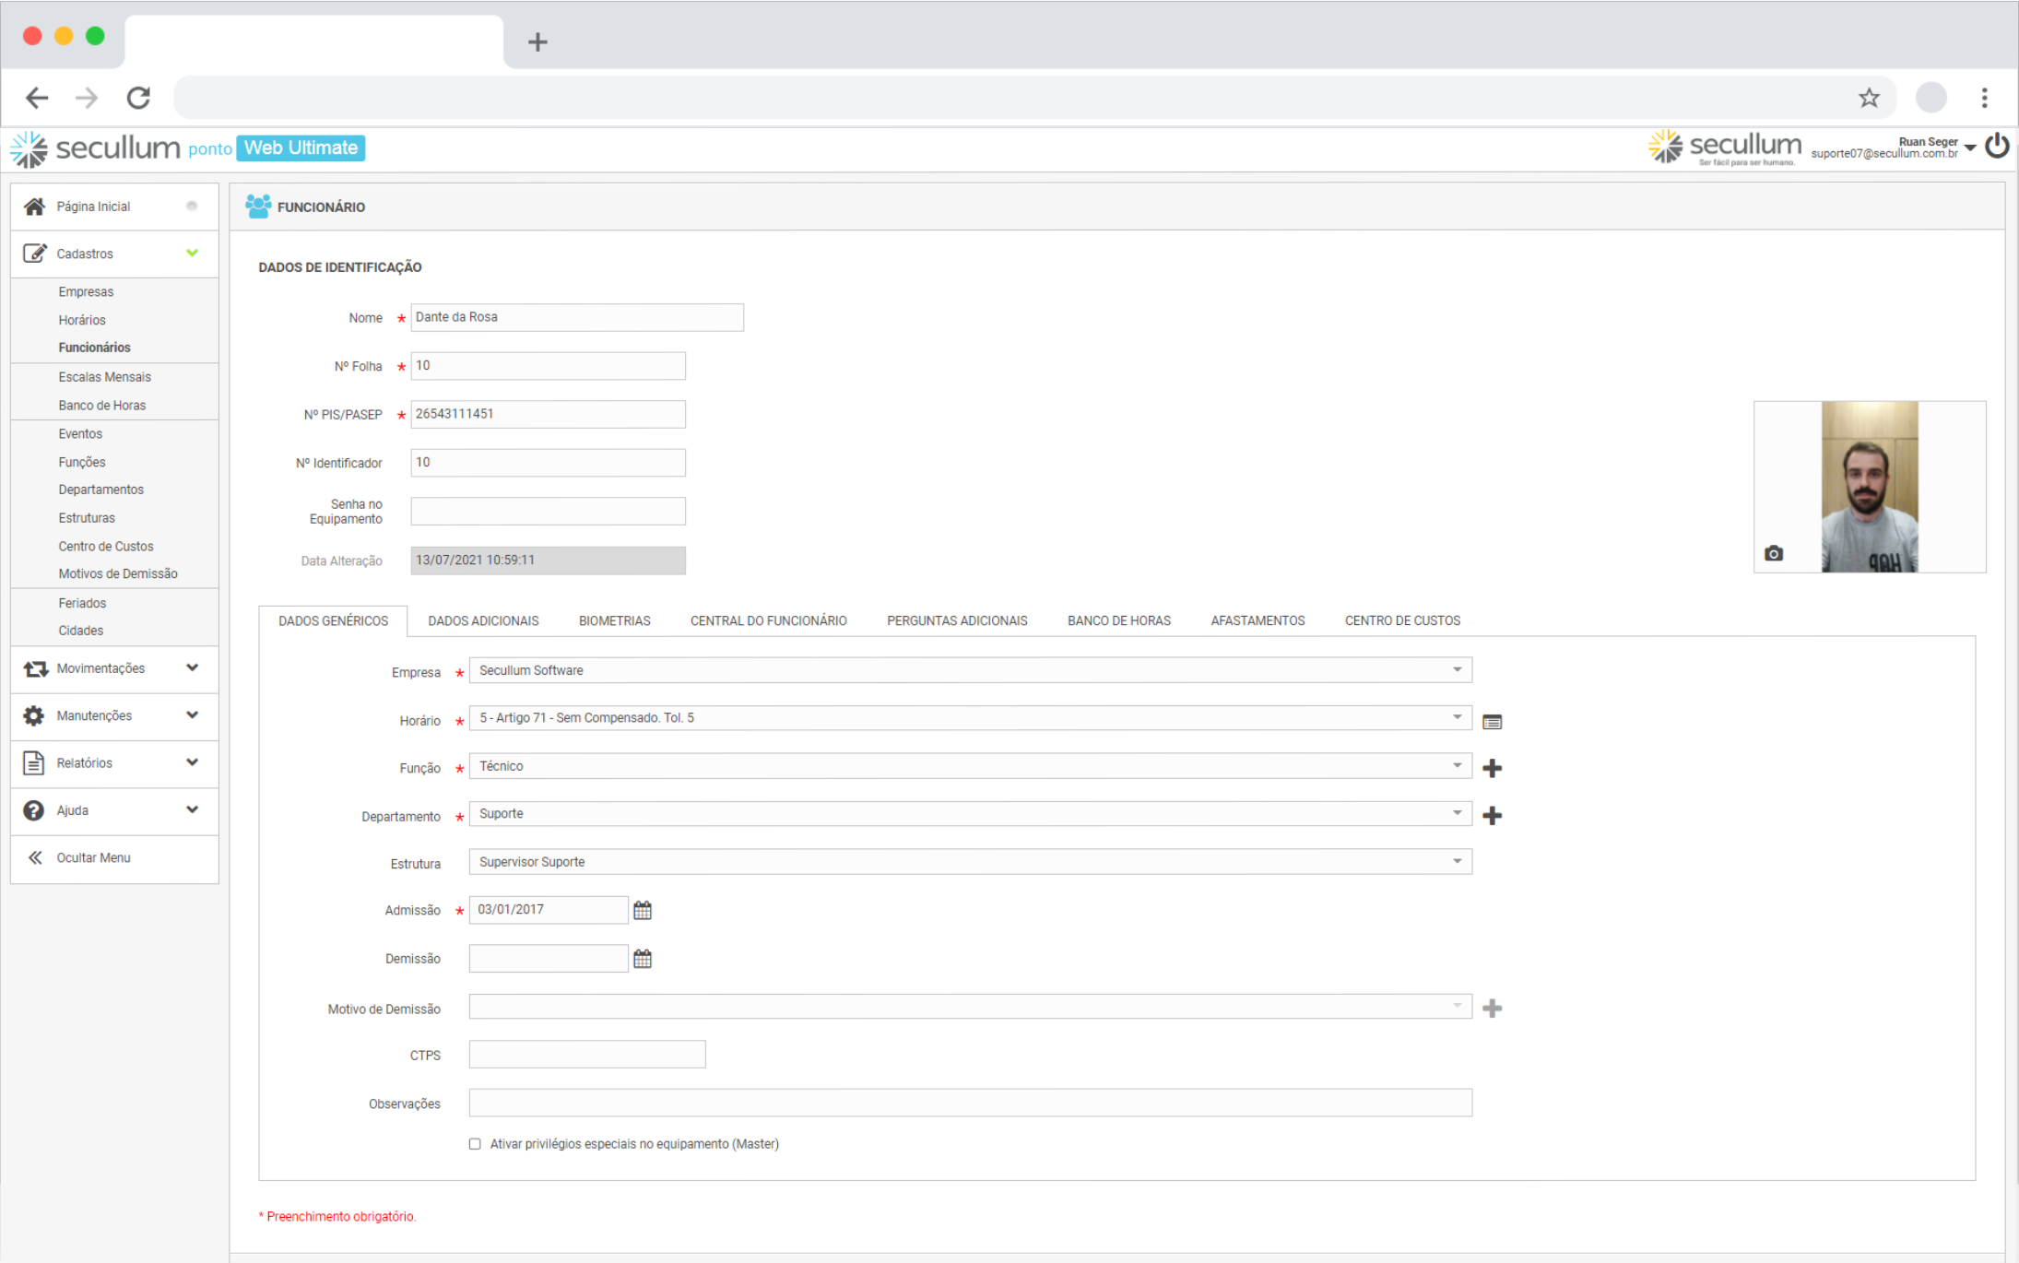Bookmark page with star icon

click(1869, 98)
